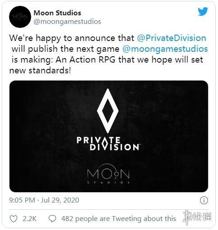Screen dimensions: 218x230
Task: Open the @PrivateDivision mention link
Action: coord(172,38)
